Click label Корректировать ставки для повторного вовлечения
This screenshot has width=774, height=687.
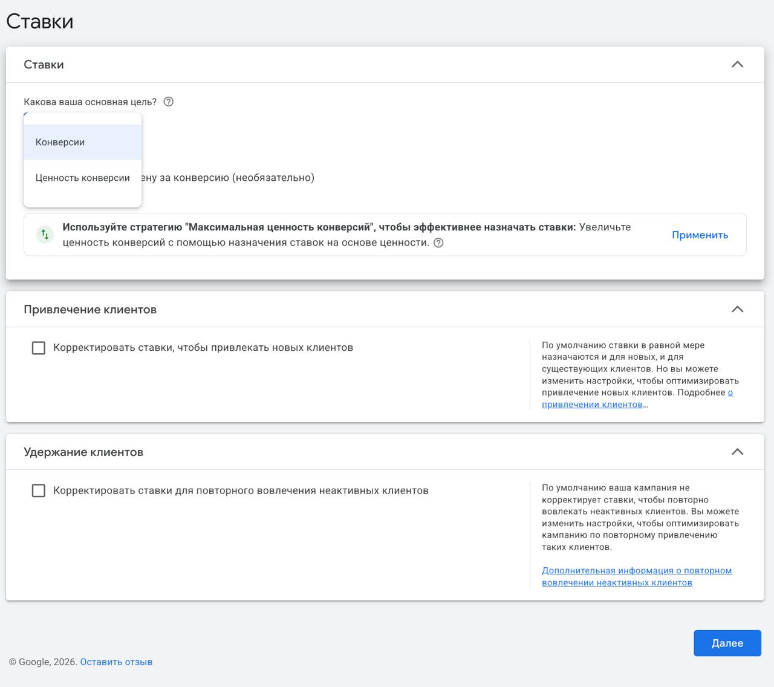241,490
